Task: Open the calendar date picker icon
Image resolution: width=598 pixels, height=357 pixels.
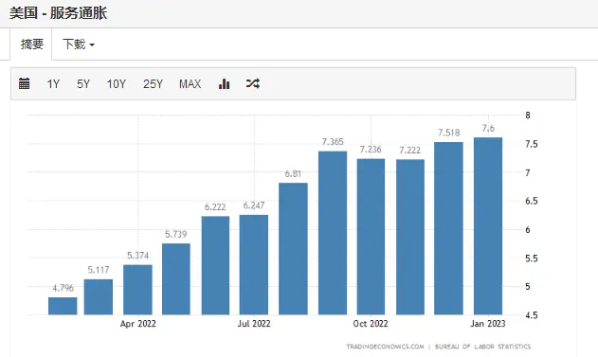Action: point(24,83)
